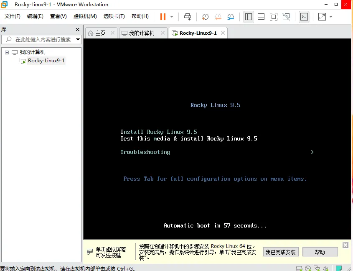Toggle the library sidebar view icon

(x=248, y=17)
